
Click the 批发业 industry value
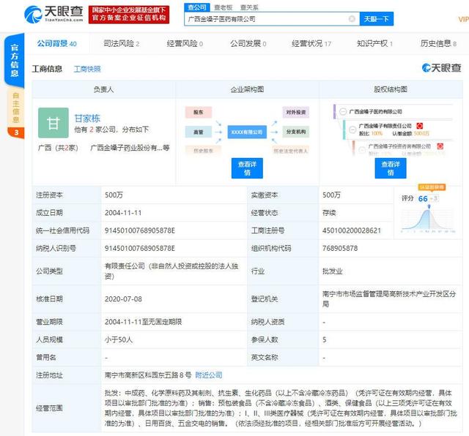[x=332, y=271]
